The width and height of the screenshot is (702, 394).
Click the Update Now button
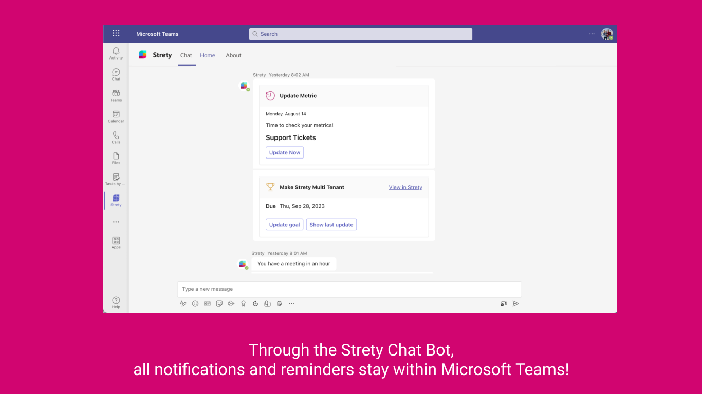pyautogui.click(x=285, y=152)
